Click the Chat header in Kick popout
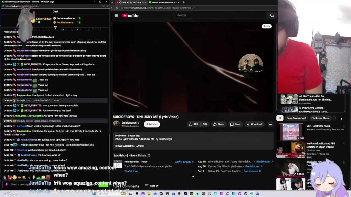Screen dimensions: 351x197 coord(55,11)
